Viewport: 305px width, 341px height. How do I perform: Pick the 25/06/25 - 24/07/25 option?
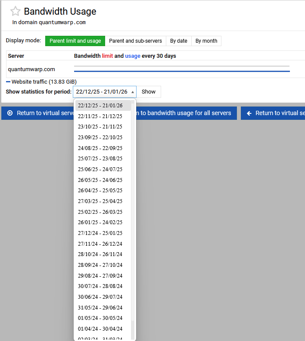point(100,169)
